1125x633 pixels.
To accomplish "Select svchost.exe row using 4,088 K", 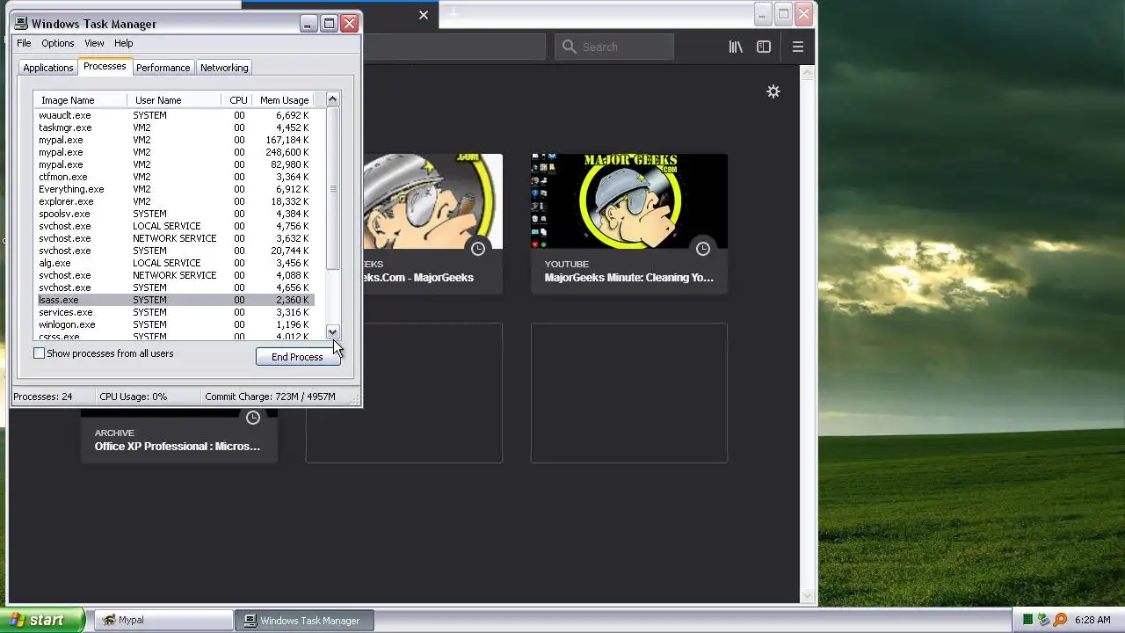I will (x=174, y=275).
